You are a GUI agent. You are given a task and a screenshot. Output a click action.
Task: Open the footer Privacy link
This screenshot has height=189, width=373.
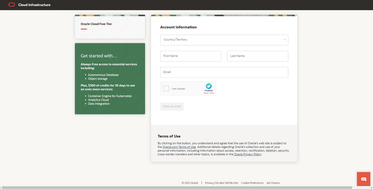click(209, 183)
